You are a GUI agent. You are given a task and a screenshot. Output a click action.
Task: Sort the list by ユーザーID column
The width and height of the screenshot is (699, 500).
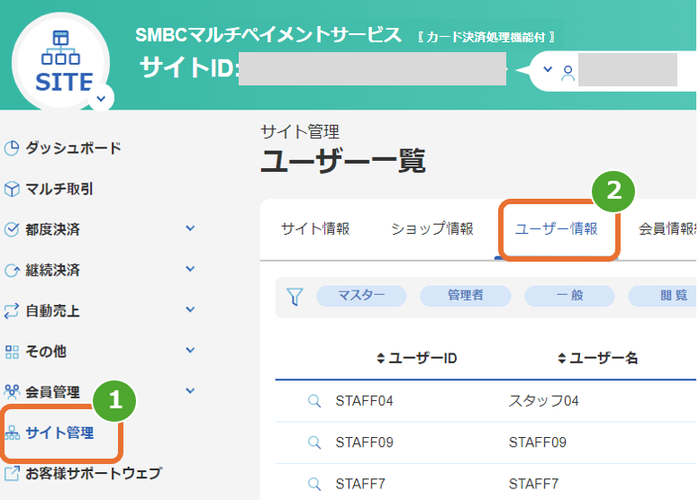click(416, 358)
